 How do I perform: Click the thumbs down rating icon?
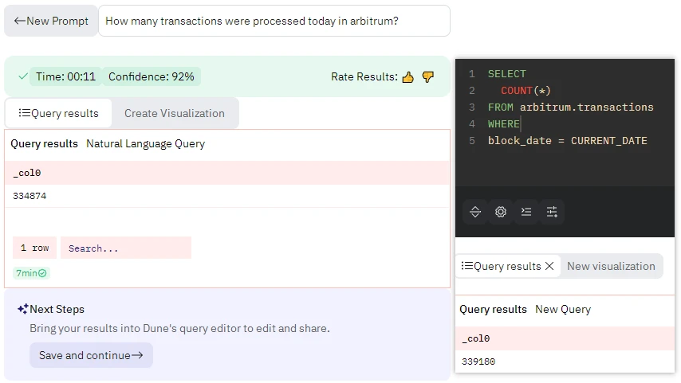point(428,77)
